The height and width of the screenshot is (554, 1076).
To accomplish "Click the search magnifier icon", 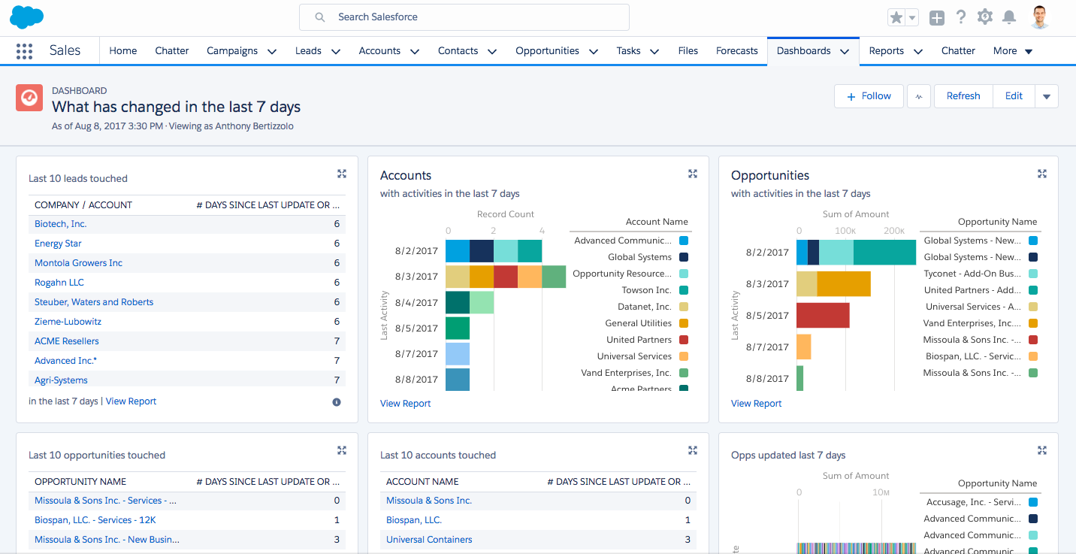I will (x=320, y=17).
